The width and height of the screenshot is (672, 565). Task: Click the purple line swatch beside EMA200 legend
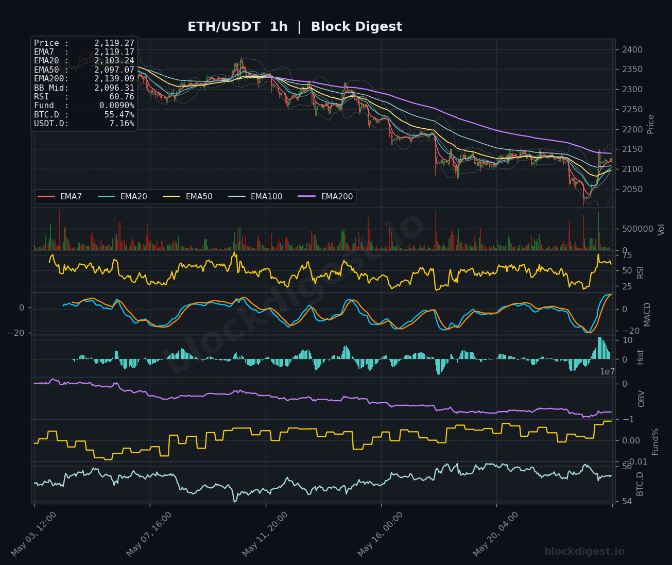click(307, 197)
